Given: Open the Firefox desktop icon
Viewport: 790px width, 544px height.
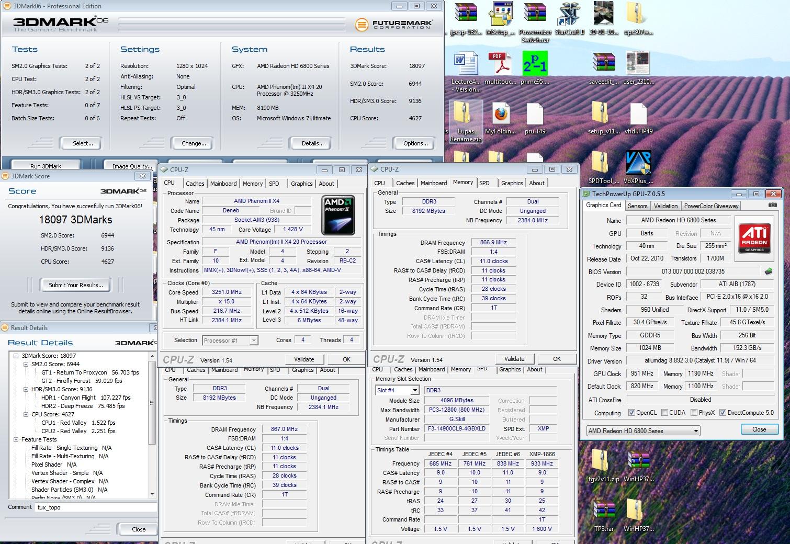Looking at the screenshot, I should 501,118.
